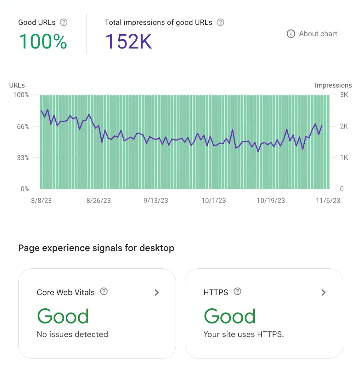The image size is (361, 378).
Task: Select the 152K total impressions metric
Action: click(x=128, y=42)
